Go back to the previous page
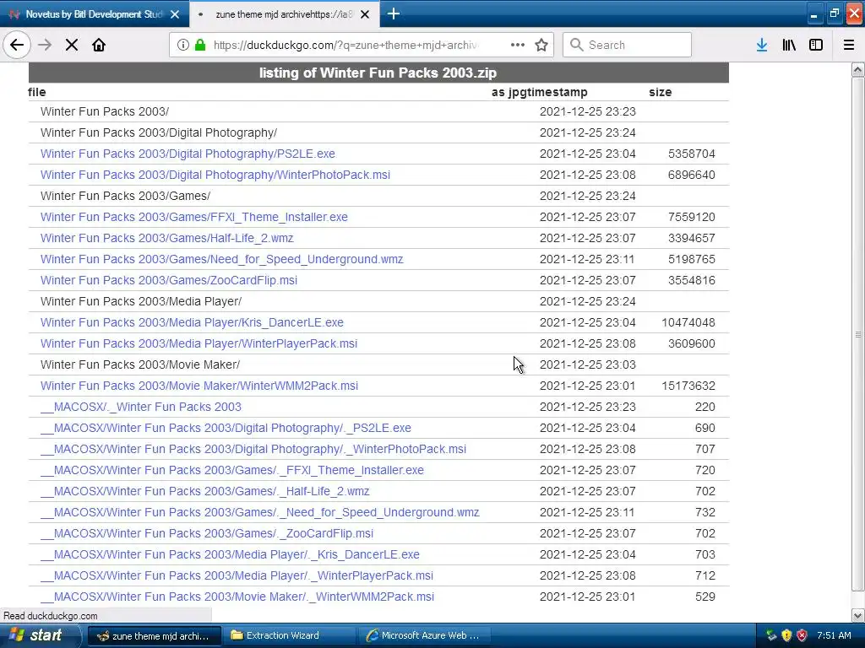The height and width of the screenshot is (648, 865). pos(17,45)
